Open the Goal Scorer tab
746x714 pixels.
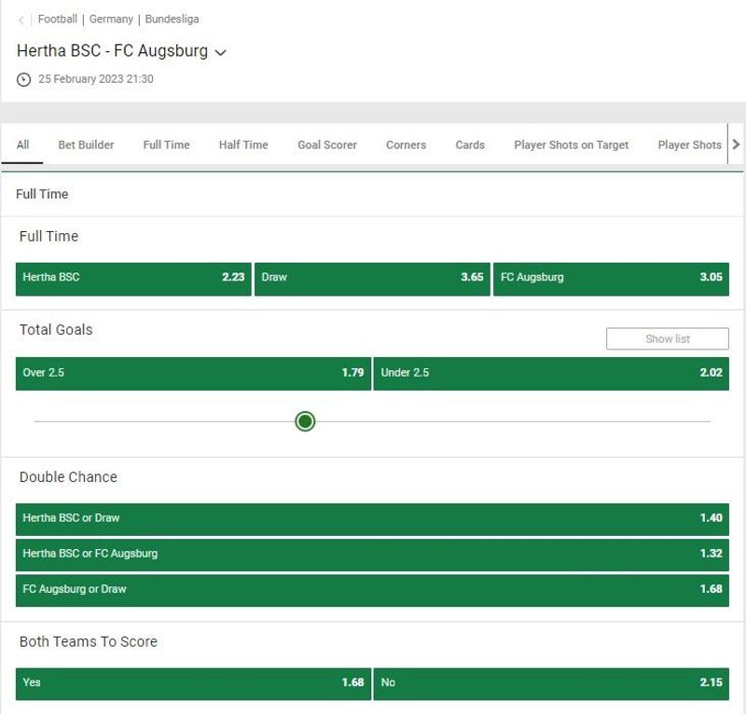[x=327, y=144]
